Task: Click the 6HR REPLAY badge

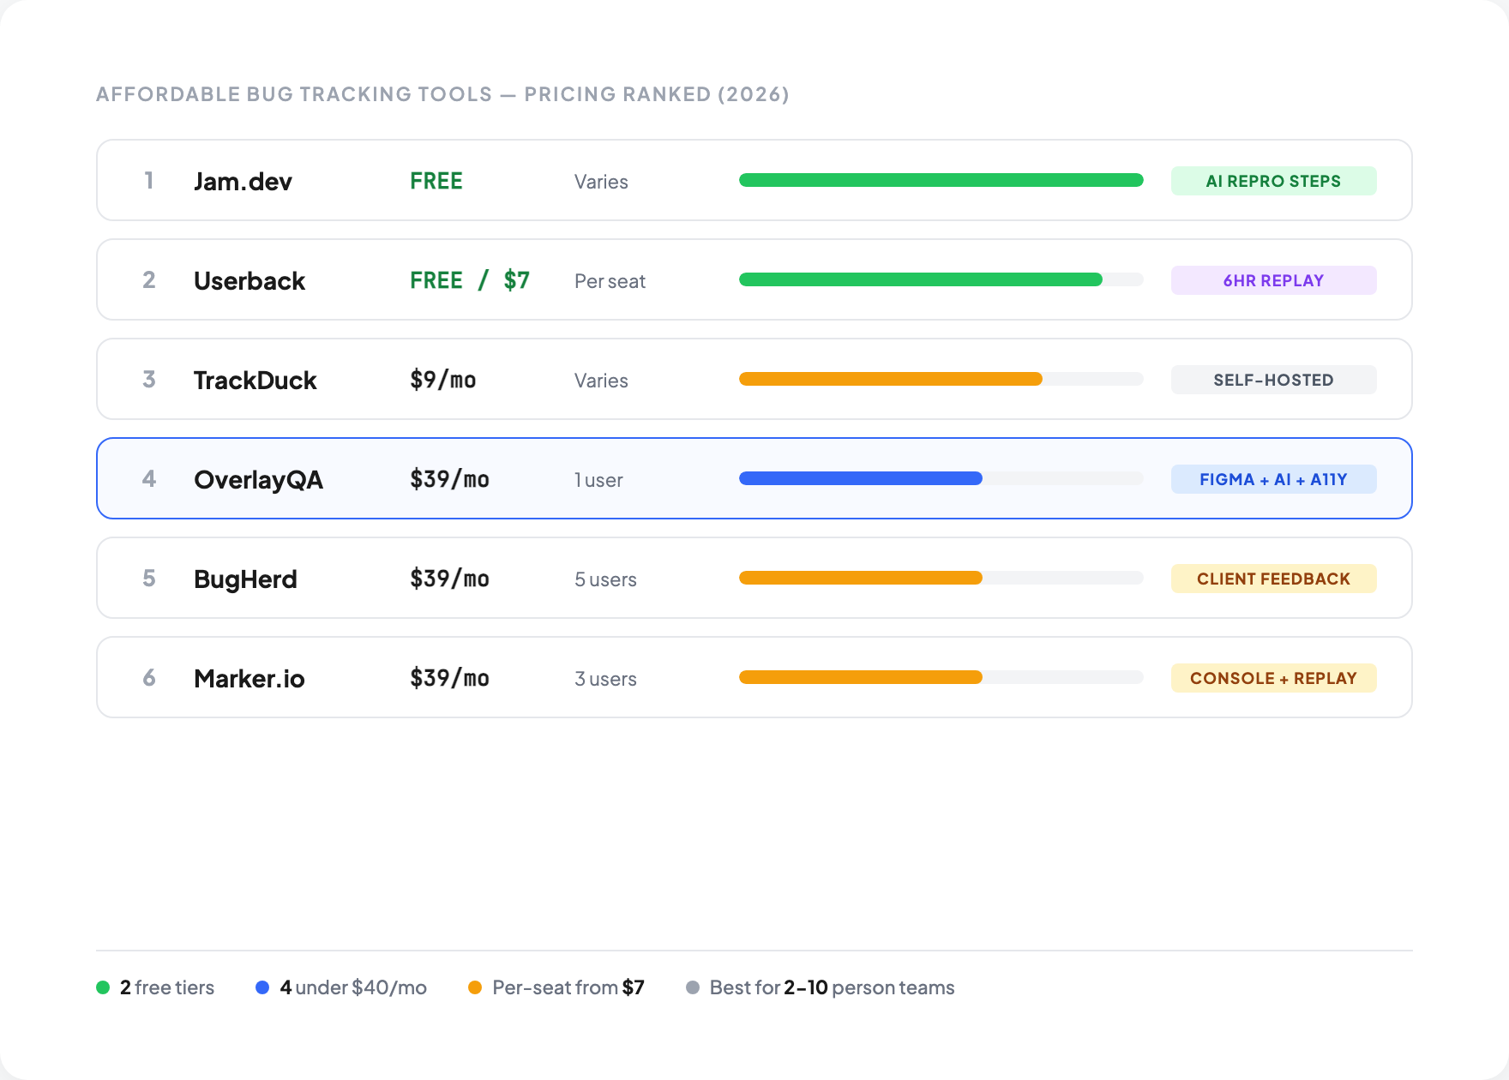Action: [x=1273, y=280]
